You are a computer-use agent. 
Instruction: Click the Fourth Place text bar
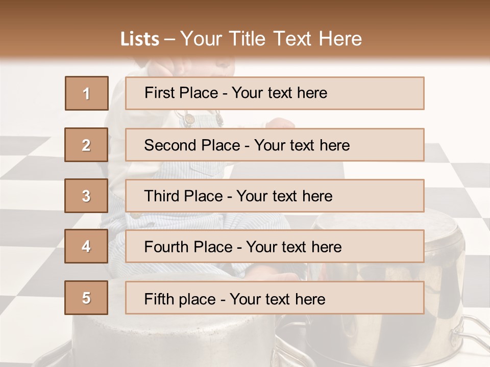click(x=275, y=246)
